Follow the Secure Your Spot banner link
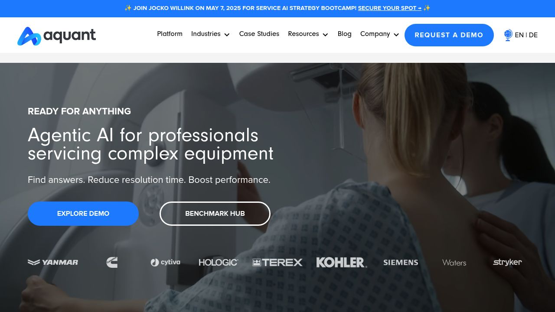This screenshot has width=555, height=312. pyautogui.click(x=390, y=8)
